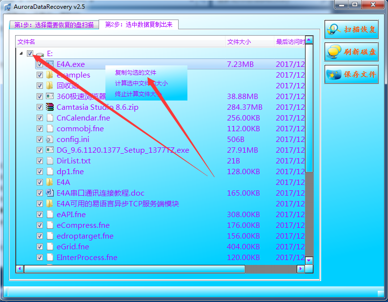Click the E4A folder icon

(49, 182)
